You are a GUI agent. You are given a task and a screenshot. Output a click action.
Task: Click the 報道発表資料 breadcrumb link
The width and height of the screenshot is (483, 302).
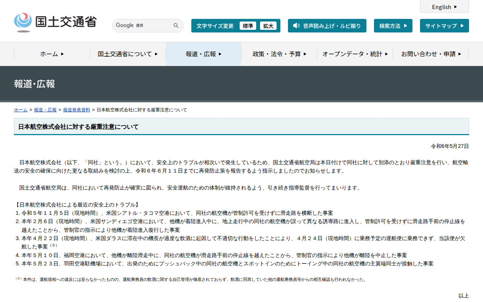(x=77, y=110)
